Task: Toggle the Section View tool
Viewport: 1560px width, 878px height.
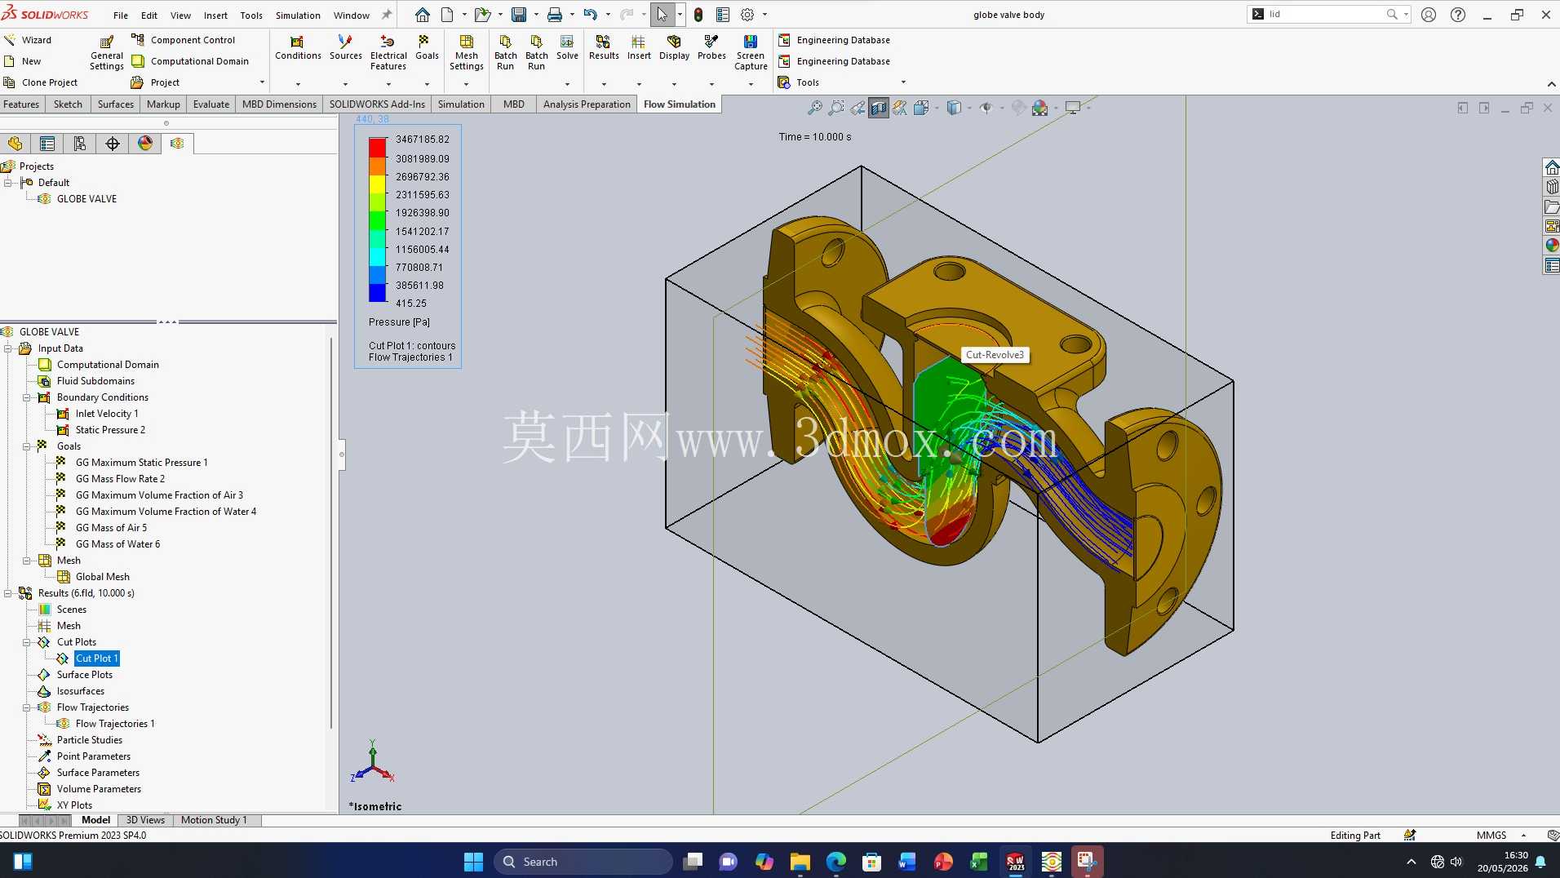Action: [879, 108]
